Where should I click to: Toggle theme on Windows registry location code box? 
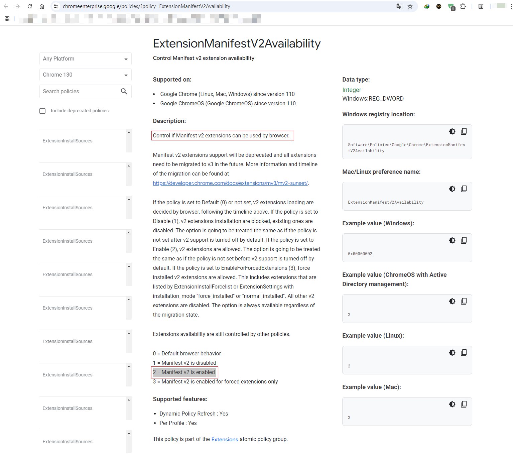click(452, 131)
